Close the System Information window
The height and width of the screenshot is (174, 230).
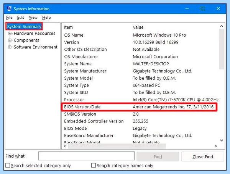(x=218, y=9)
